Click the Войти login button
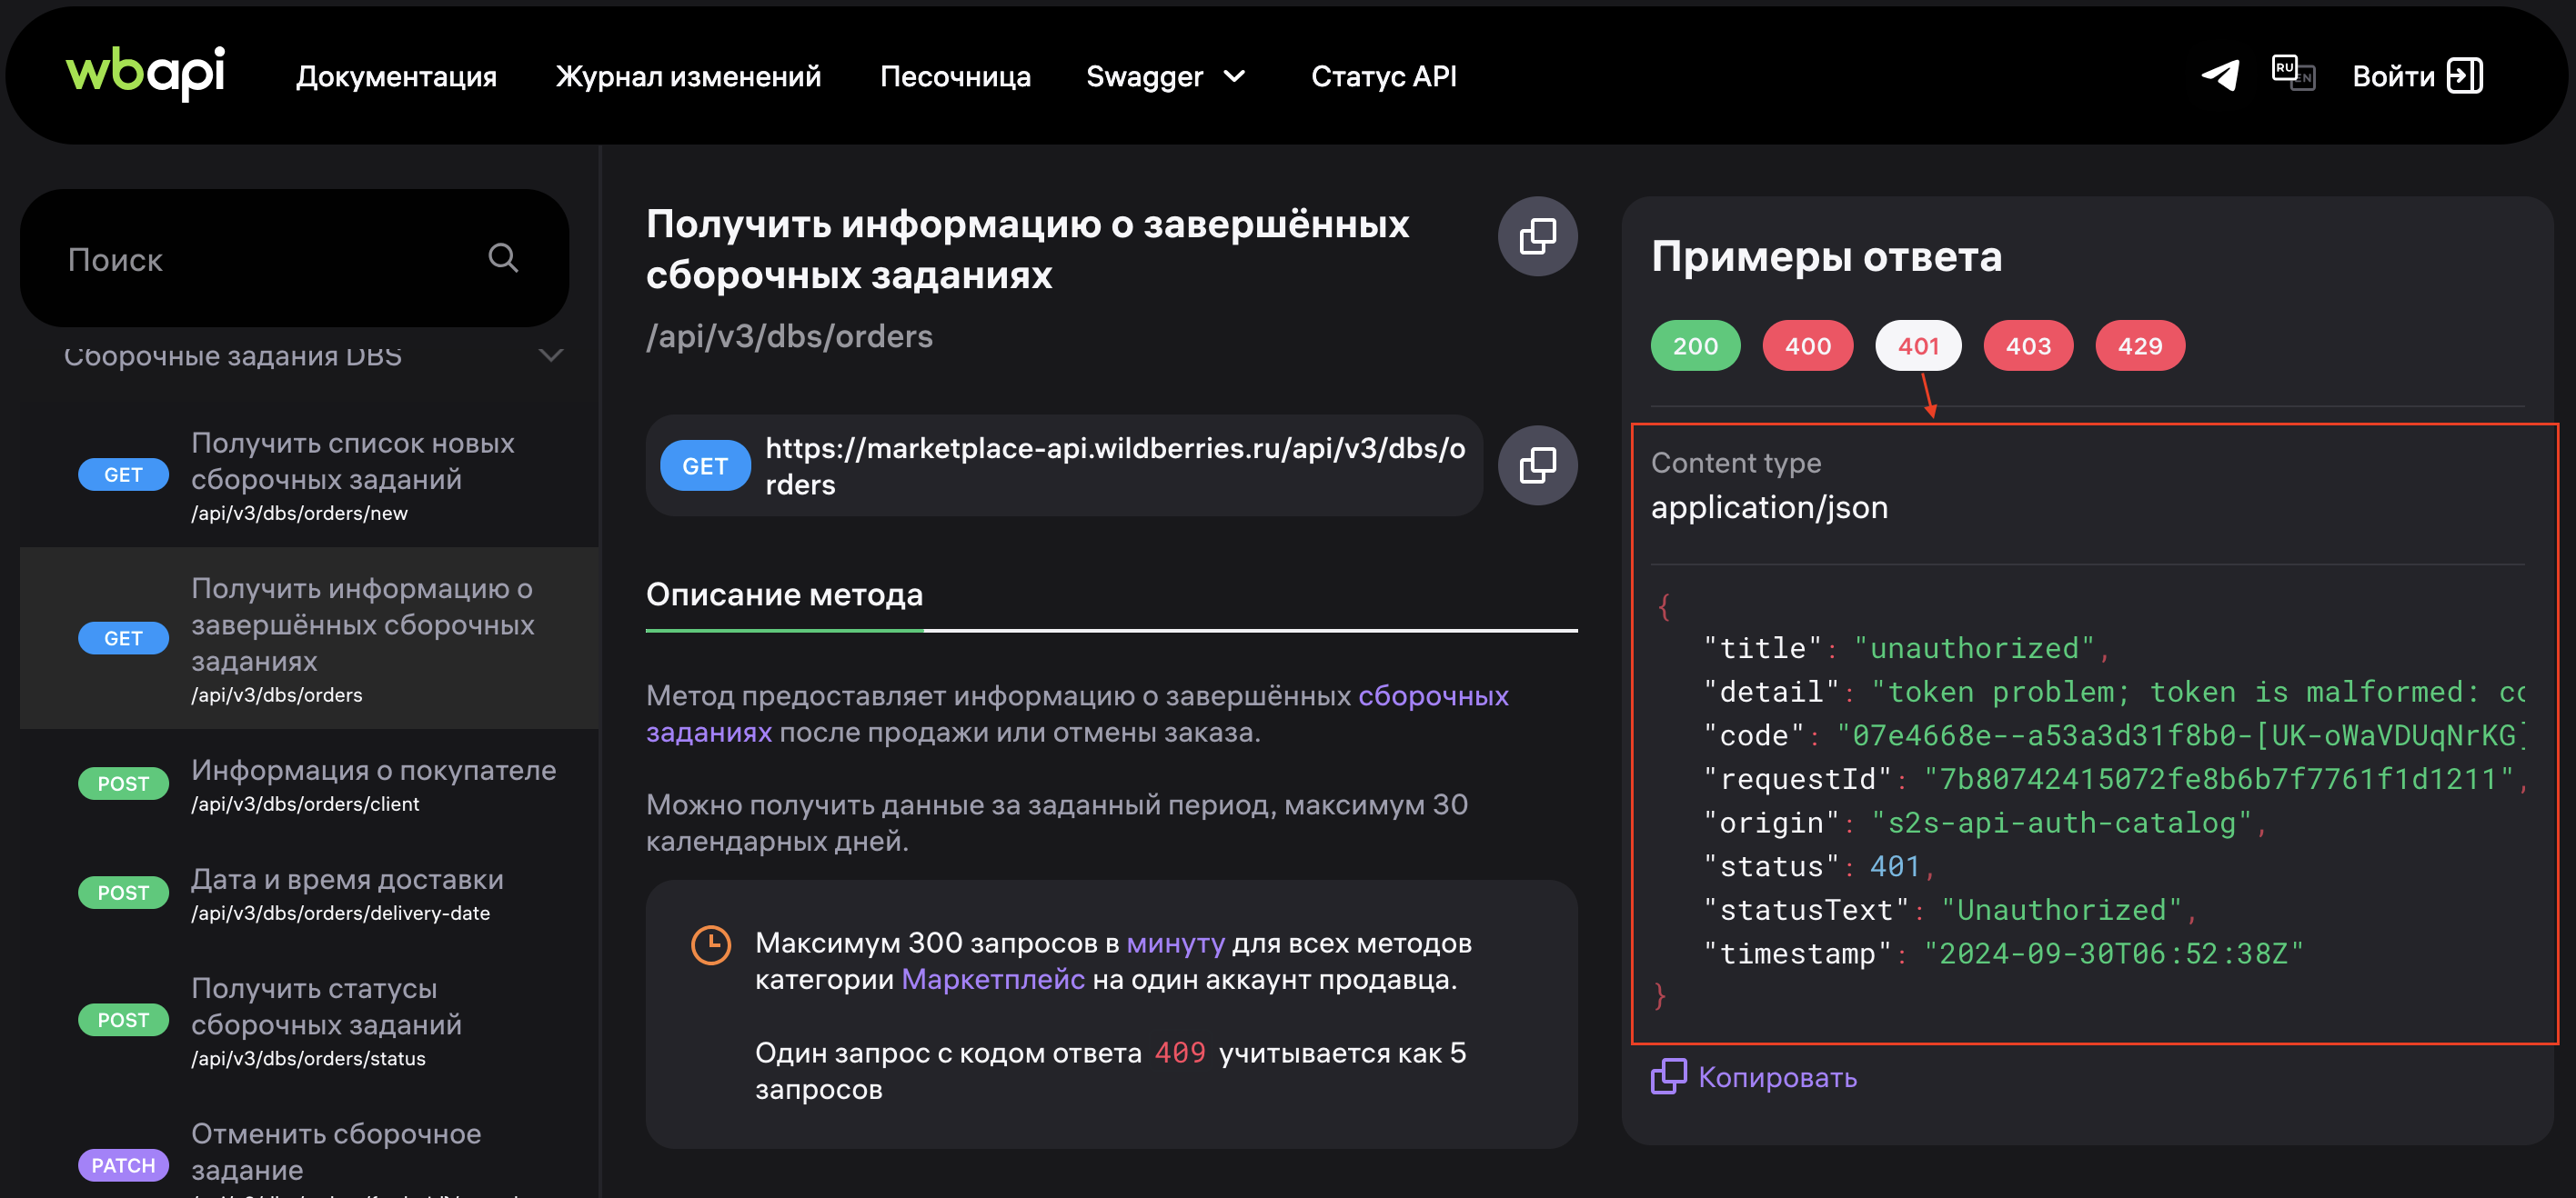Viewport: 2576px width, 1198px height. tap(2416, 76)
